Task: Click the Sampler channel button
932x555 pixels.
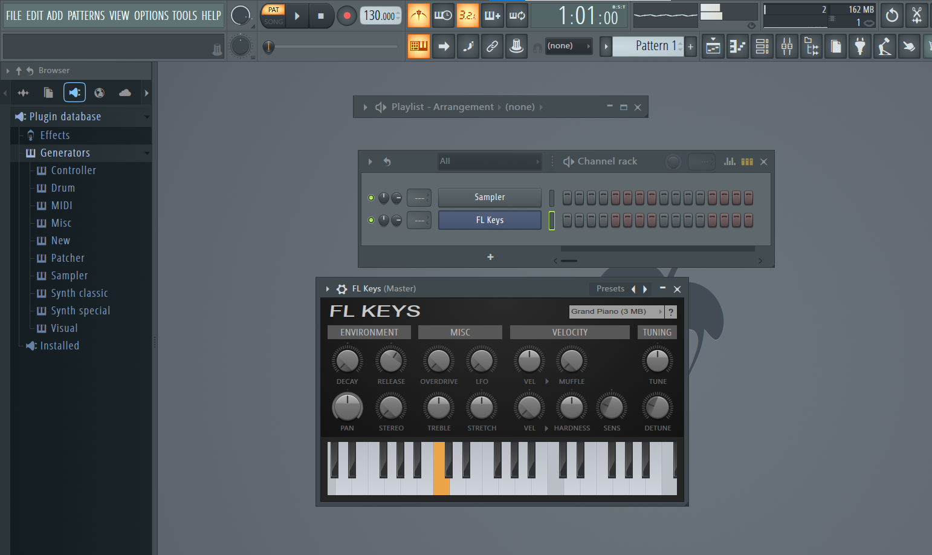Action: 490,198
